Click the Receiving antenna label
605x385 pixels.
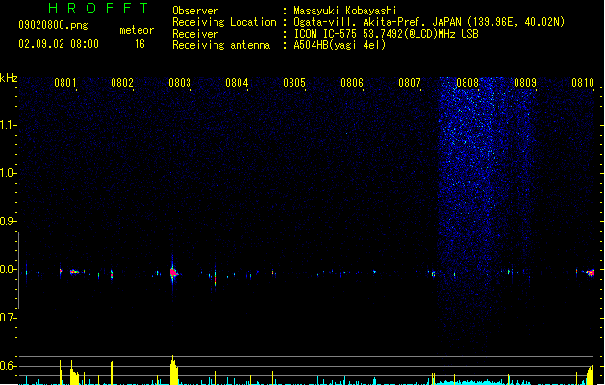221,45
